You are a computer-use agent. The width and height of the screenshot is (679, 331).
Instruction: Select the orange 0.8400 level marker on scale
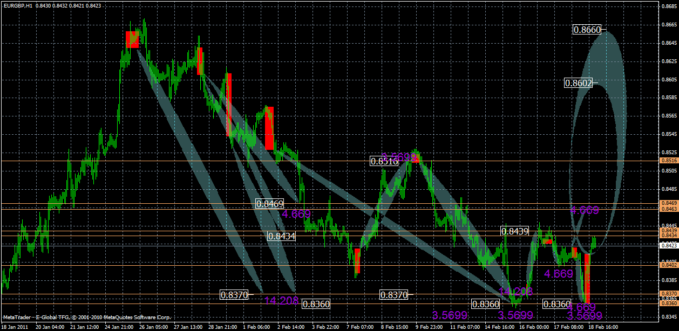pyautogui.click(x=667, y=264)
